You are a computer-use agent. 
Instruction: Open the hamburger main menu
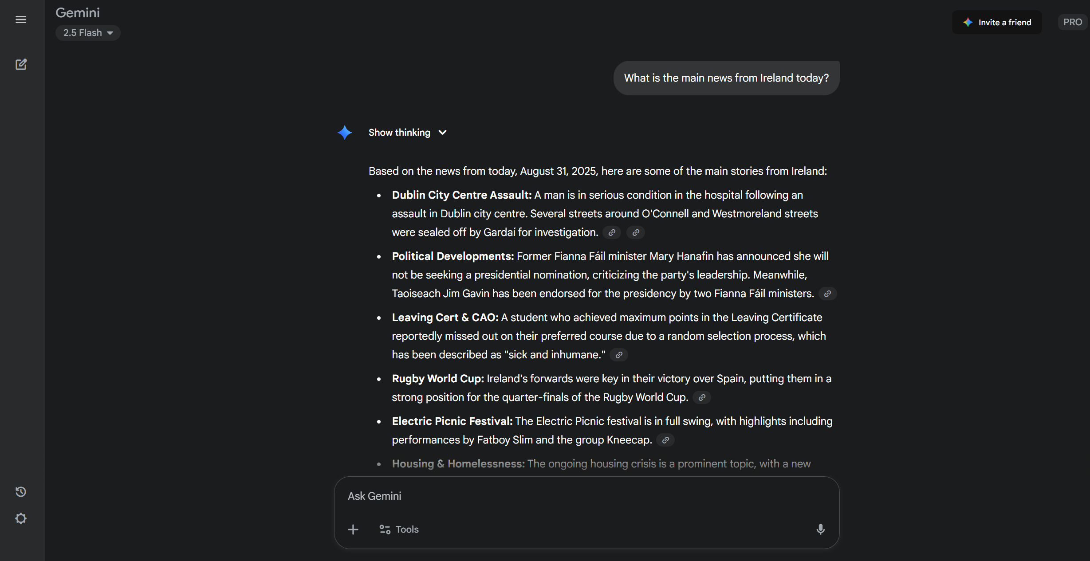21,20
